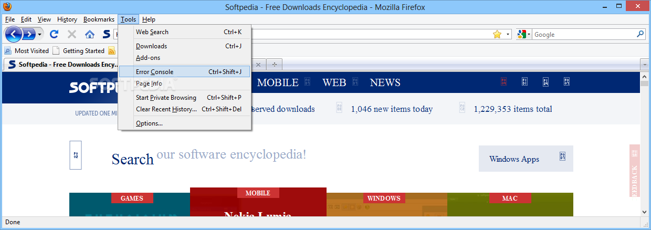The height and width of the screenshot is (230, 651).
Task: Open the View menu
Action: click(x=44, y=19)
